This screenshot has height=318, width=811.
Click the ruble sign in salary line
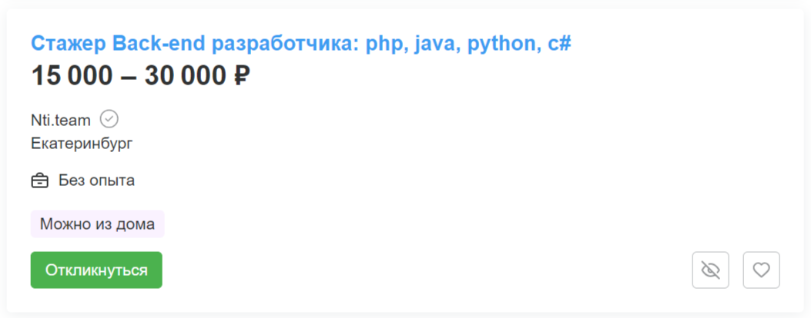(x=239, y=77)
